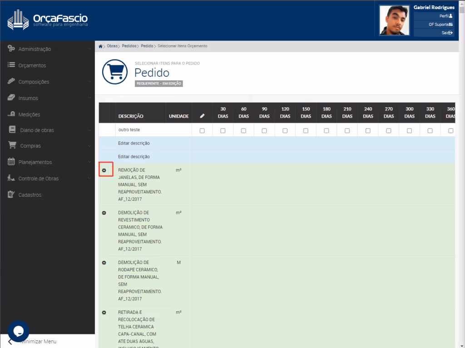Check the 210 DIAS box for outro teste
The height and width of the screenshot is (348, 465).
(347, 131)
